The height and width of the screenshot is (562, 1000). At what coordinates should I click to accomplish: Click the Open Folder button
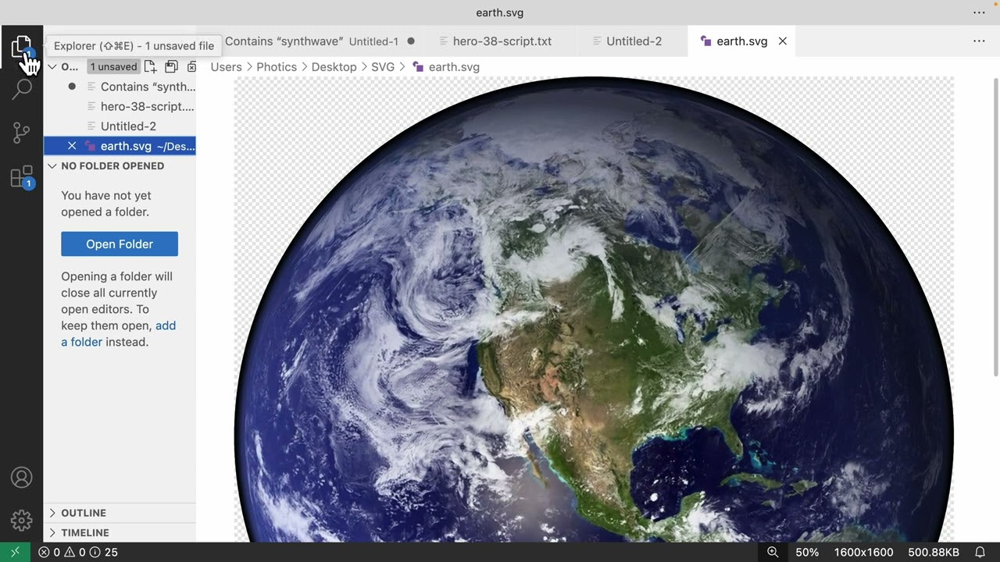click(120, 244)
